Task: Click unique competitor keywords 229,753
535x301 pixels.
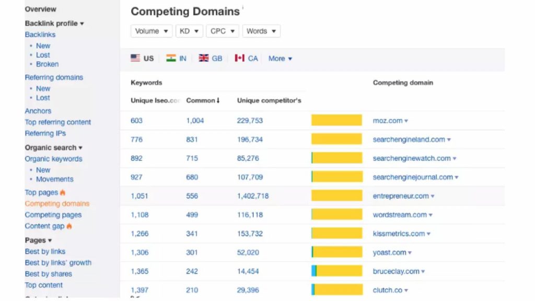Action: pyautogui.click(x=250, y=121)
